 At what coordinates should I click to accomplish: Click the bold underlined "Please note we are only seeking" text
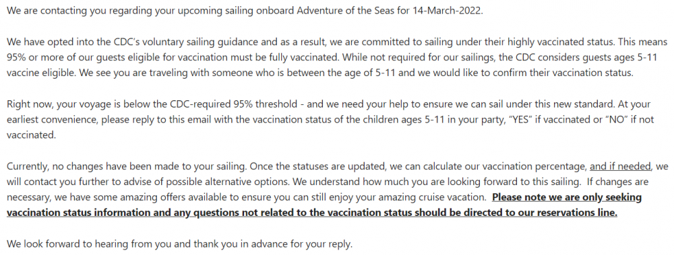click(x=567, y=198)
